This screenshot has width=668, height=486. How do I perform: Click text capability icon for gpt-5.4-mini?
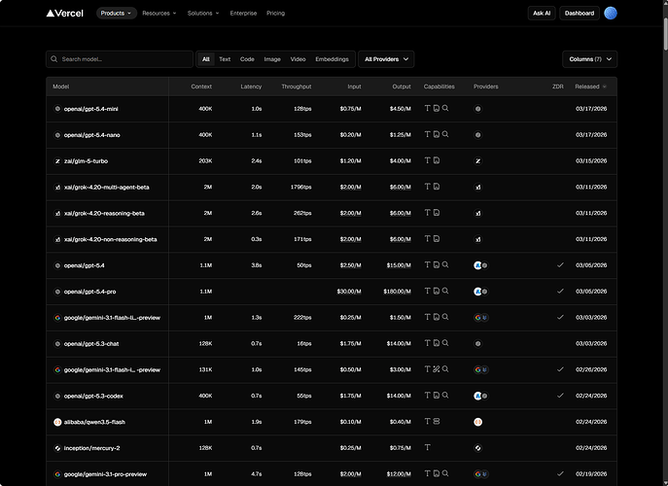427,108
